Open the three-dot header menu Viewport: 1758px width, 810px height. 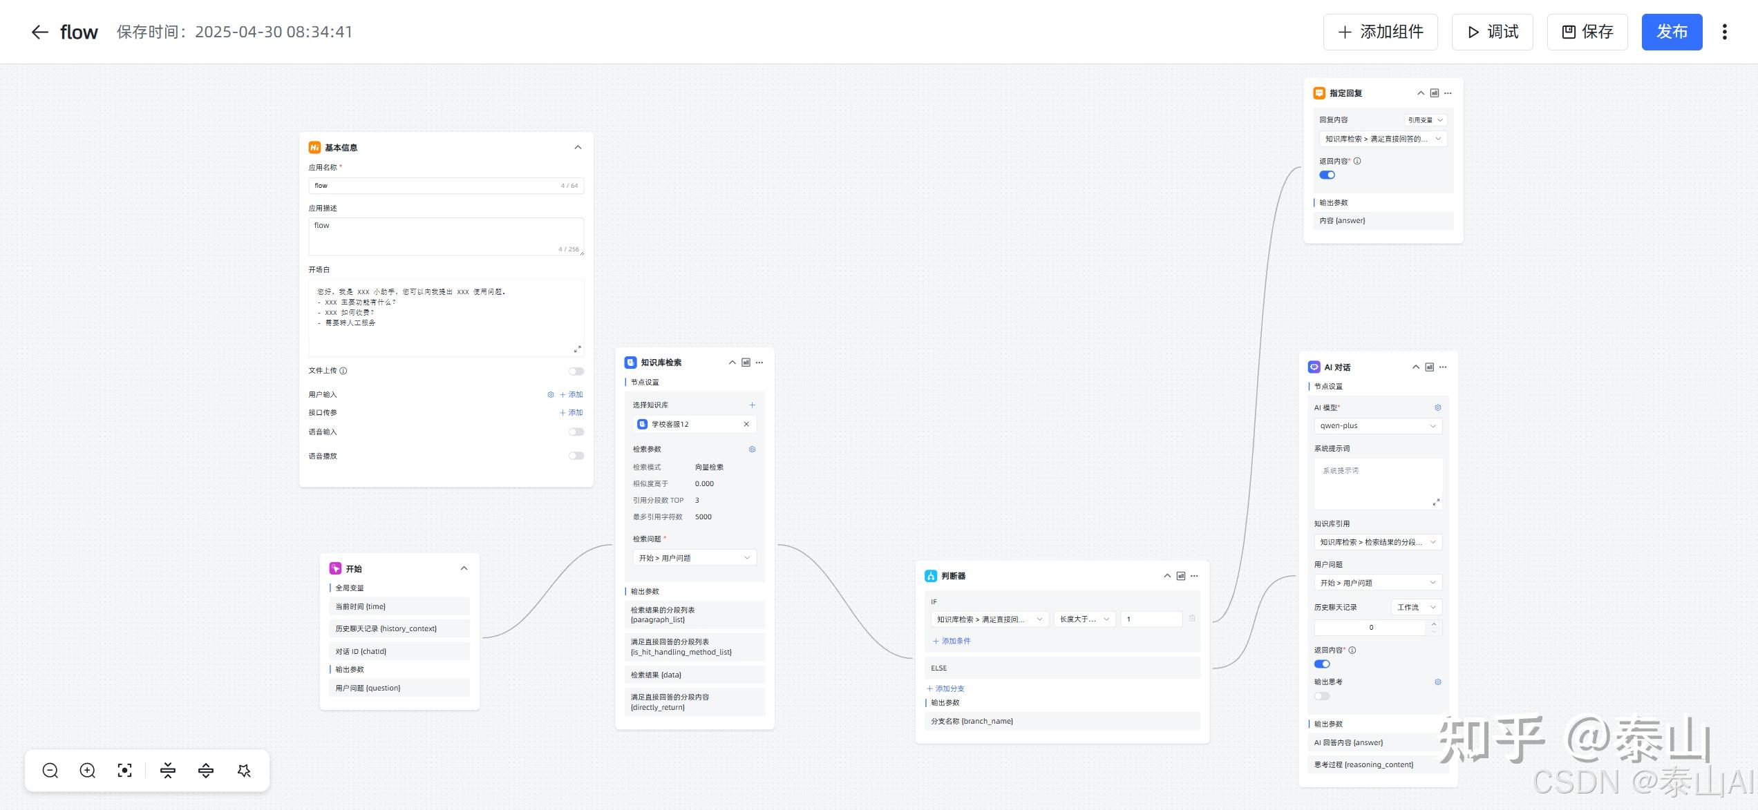click(1724, 32)
